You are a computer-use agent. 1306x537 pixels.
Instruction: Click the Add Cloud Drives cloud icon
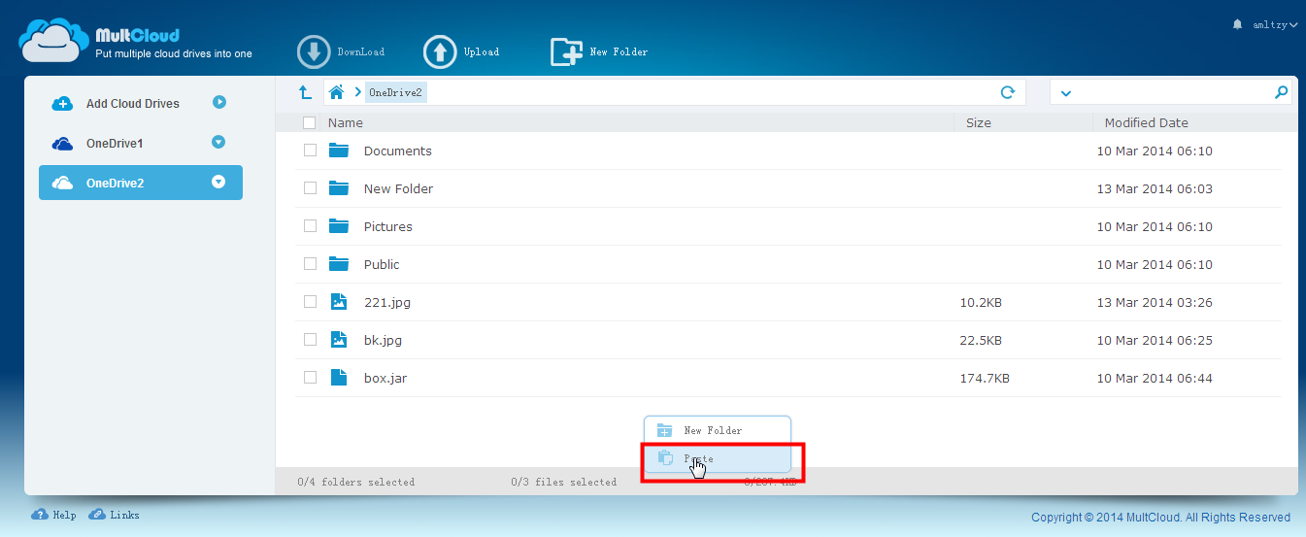pyautogui.click(x=62, y=104)
